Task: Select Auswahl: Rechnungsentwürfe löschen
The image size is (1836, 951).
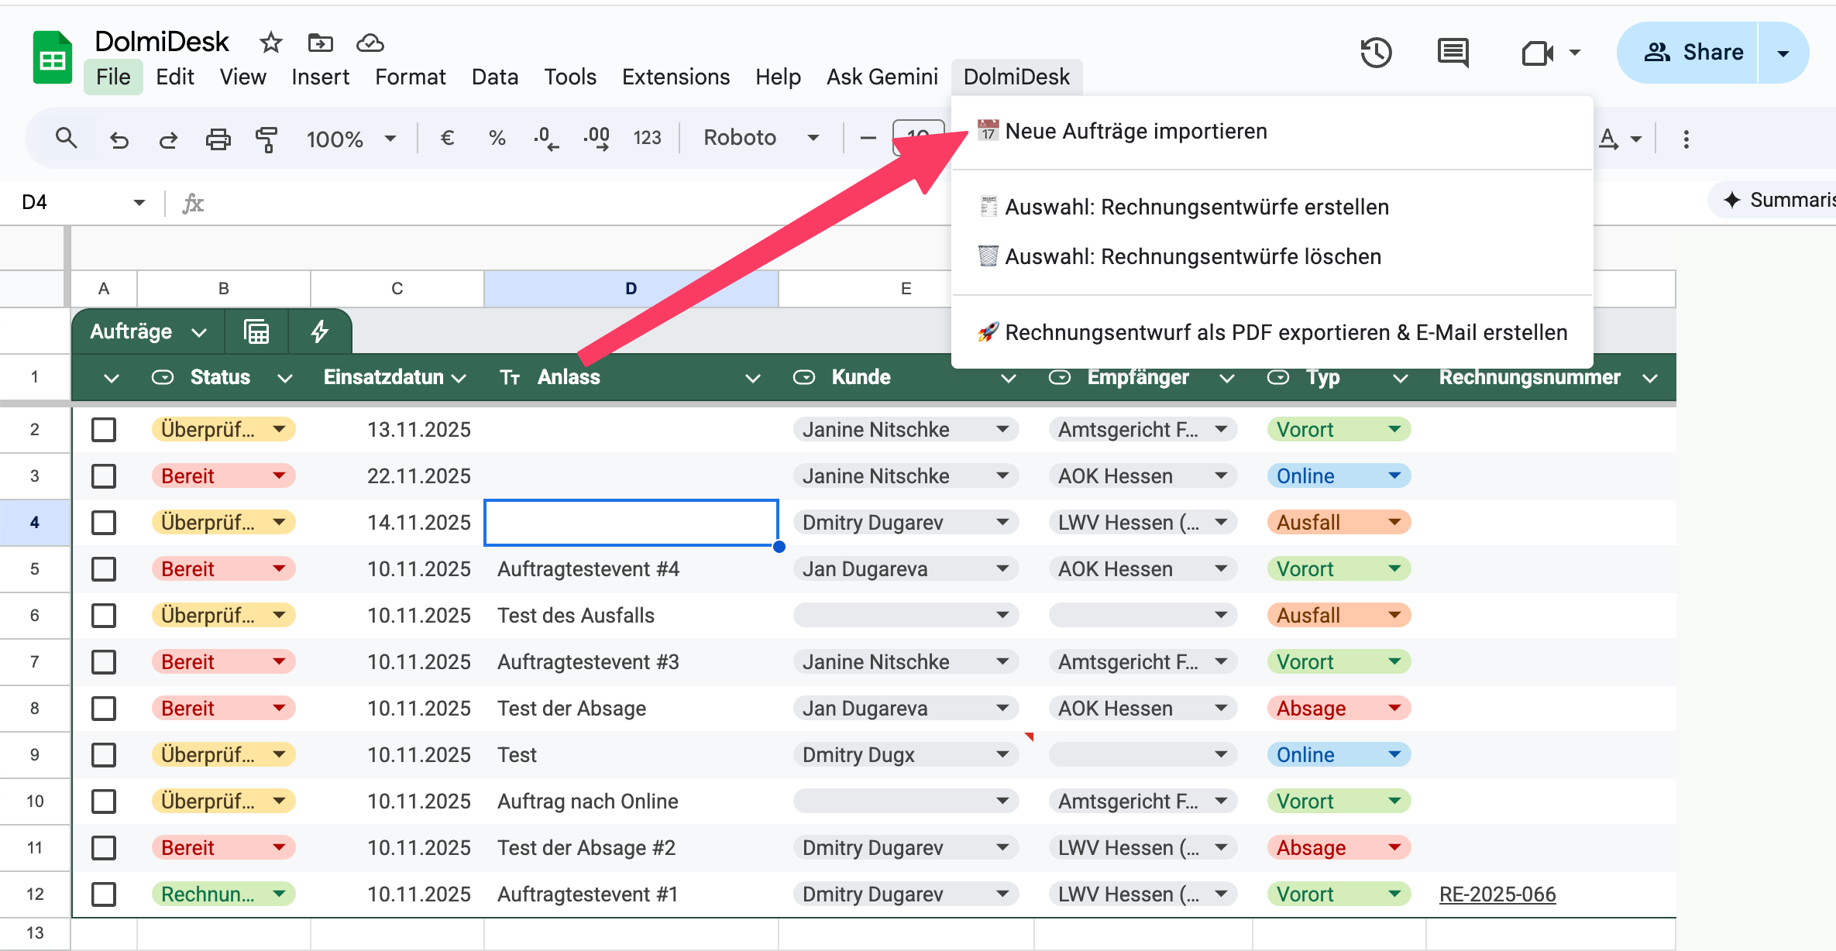Action: 1192,257
